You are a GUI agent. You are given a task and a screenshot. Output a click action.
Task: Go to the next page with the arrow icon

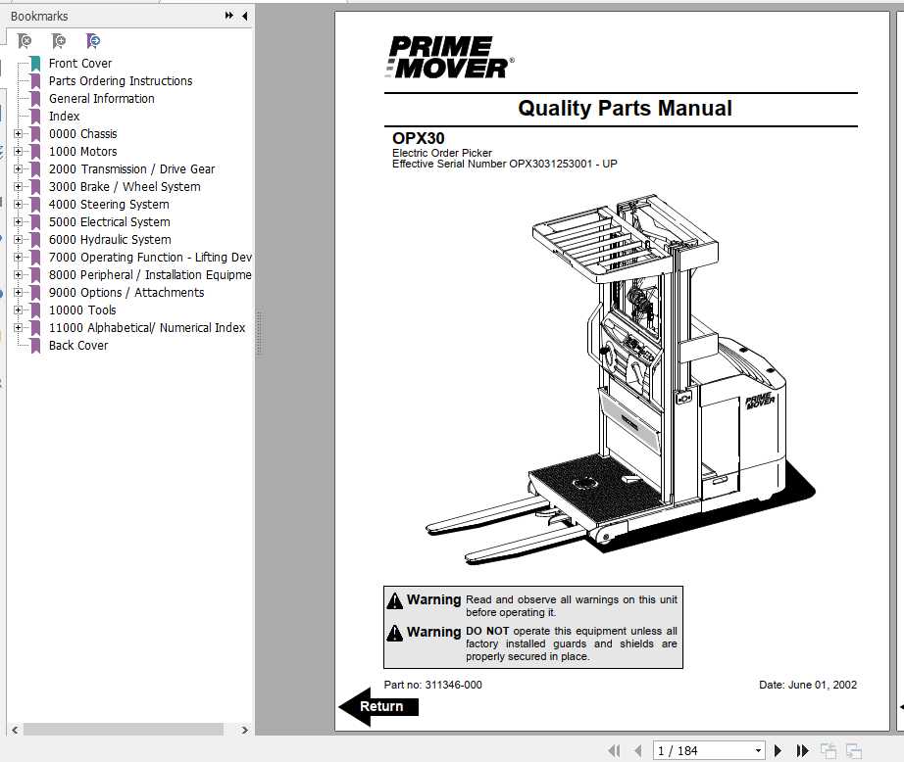point(777,747)
